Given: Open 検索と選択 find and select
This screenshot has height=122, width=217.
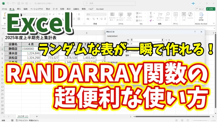Looking at the screenshot, I should pos(167,17).
